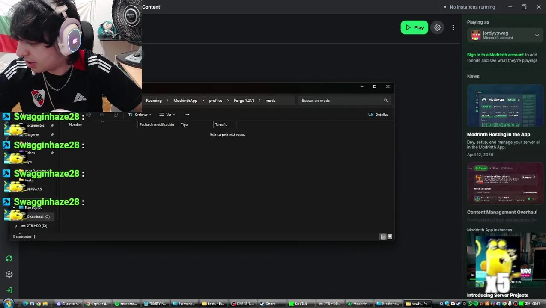
Task: Expand chevron between Roaming and ModrinthApp
Action: [x=168, y=101]
